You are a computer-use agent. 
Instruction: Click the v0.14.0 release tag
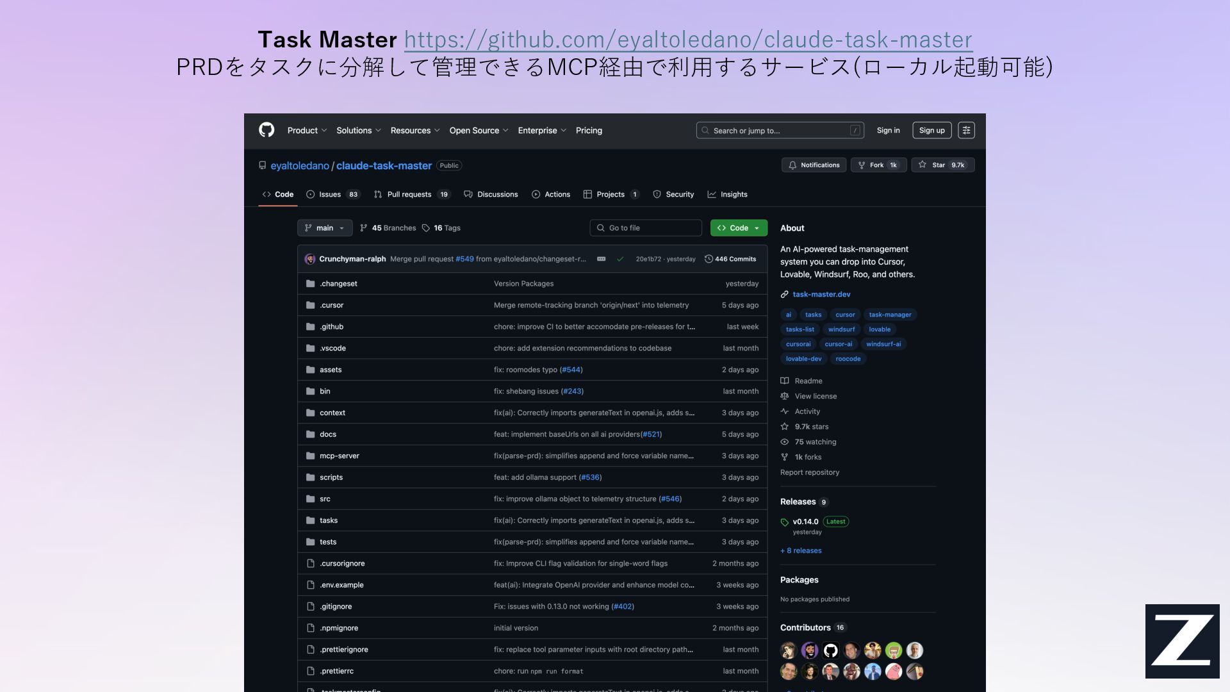point(805,522)
